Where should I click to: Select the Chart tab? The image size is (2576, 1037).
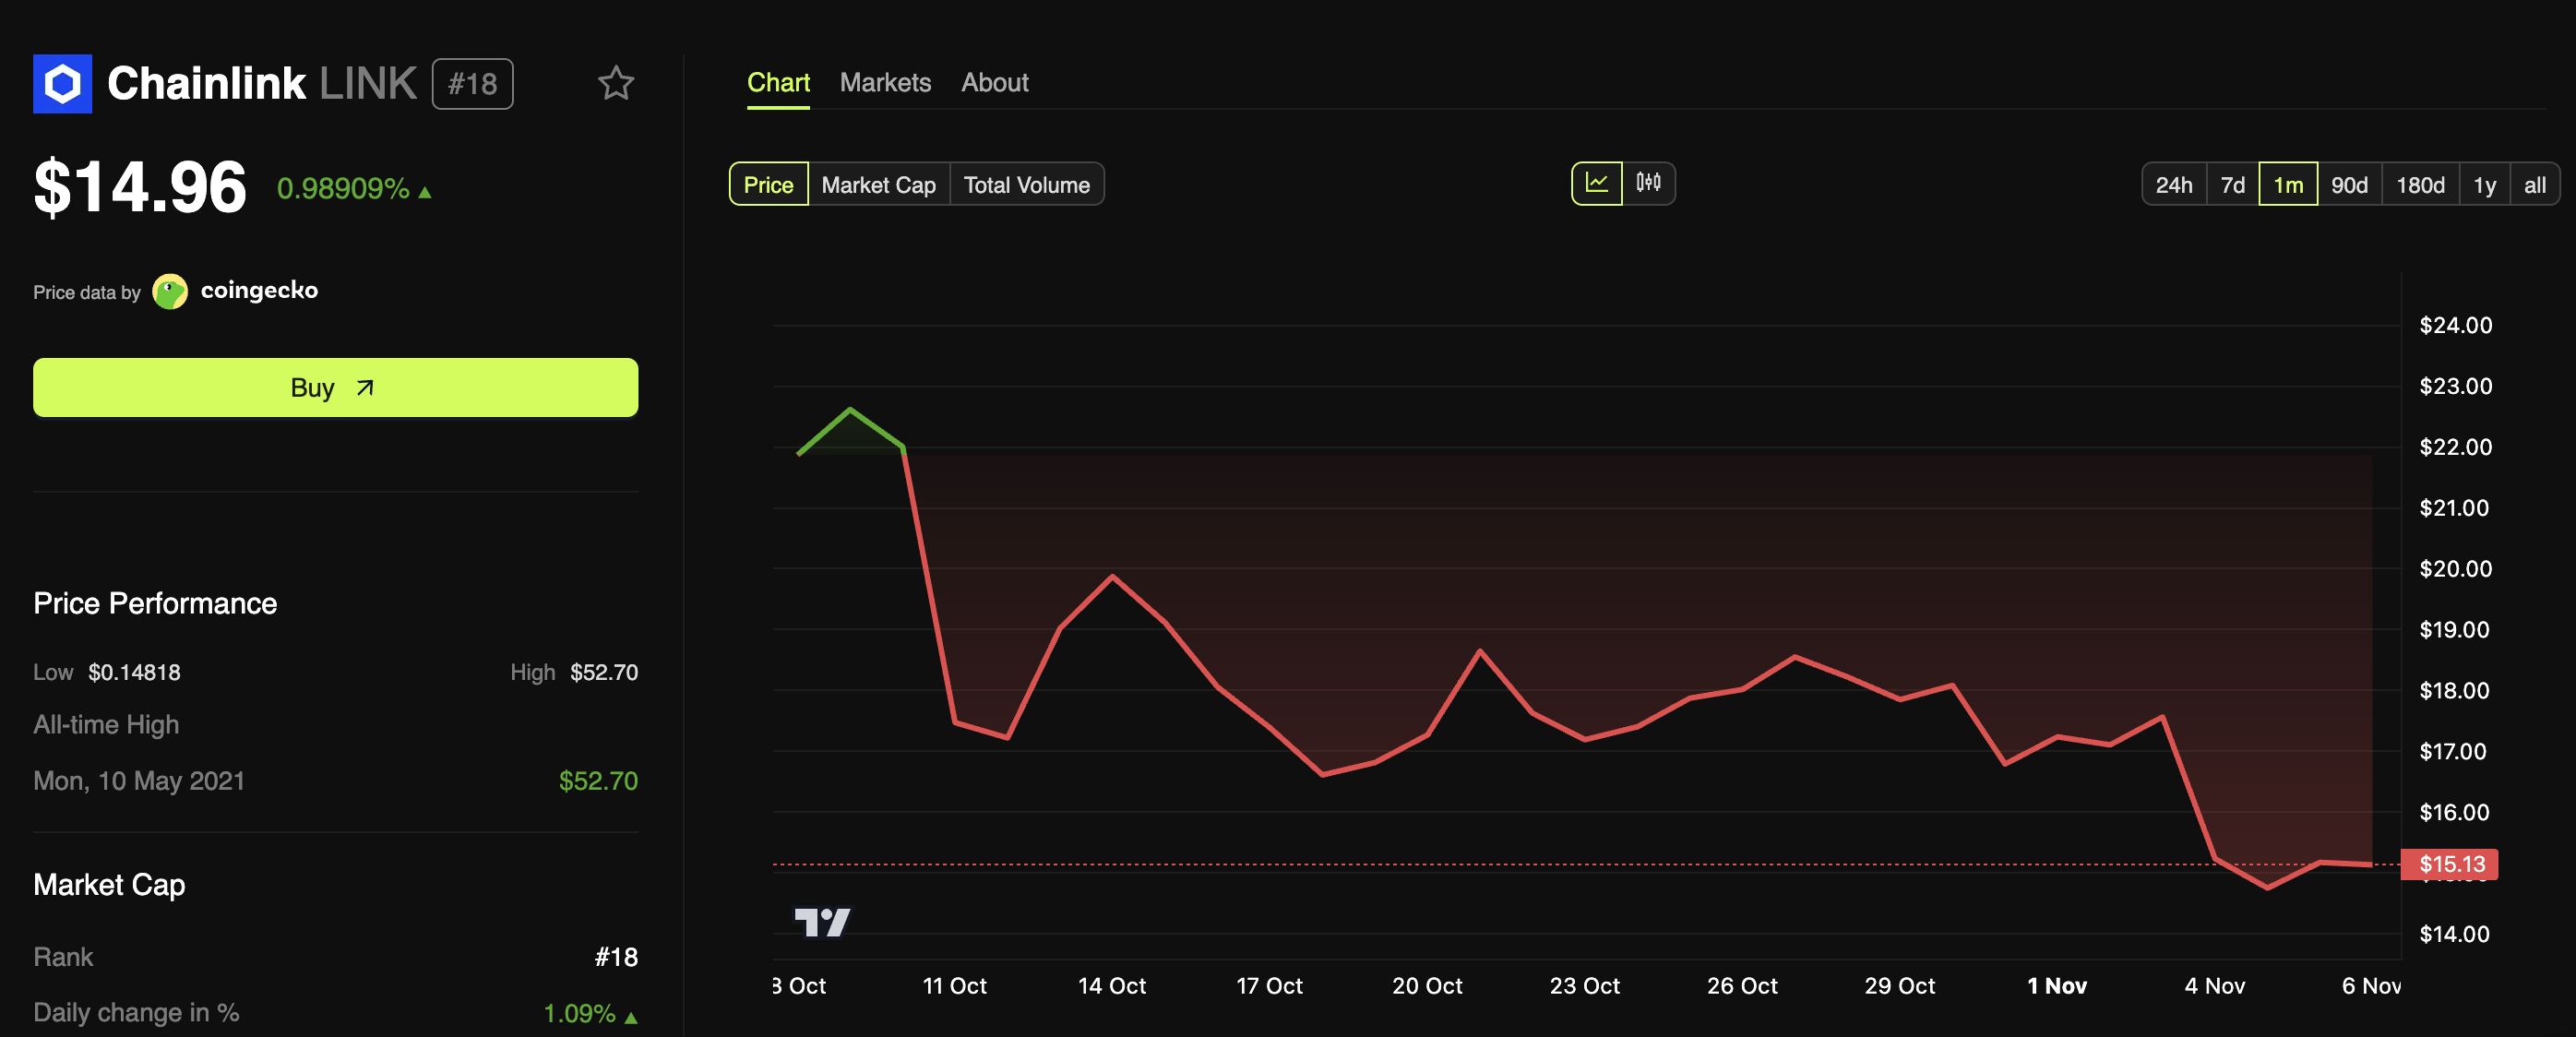(778, 83)
